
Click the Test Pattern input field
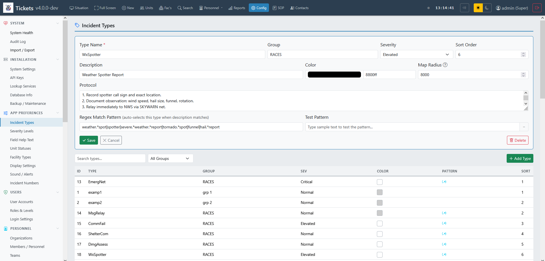pyautogui.click(x=412, y=127)
